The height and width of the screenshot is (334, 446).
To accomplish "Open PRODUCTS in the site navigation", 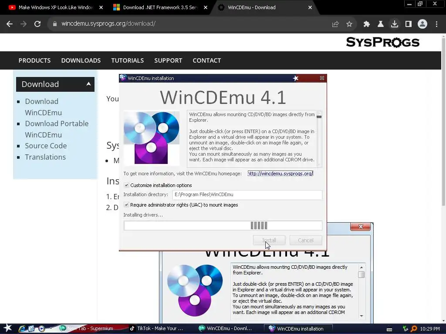I will pyautogui.click(x=34, y=60).
